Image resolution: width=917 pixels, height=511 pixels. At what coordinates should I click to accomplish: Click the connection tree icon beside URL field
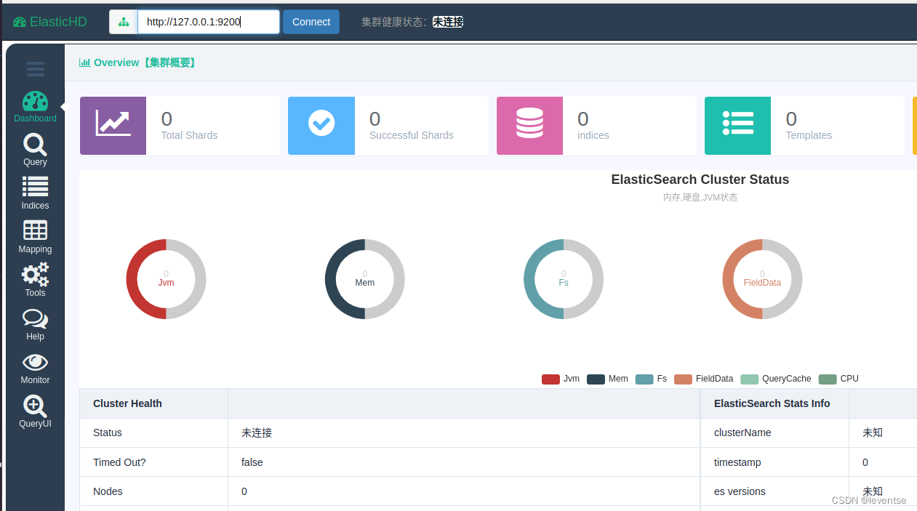123,22
